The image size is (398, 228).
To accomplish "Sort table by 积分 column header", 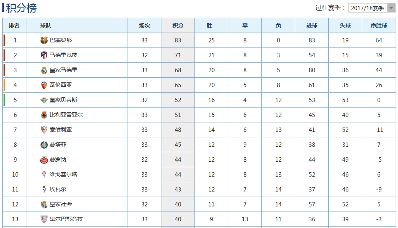I will coord(178,26).
